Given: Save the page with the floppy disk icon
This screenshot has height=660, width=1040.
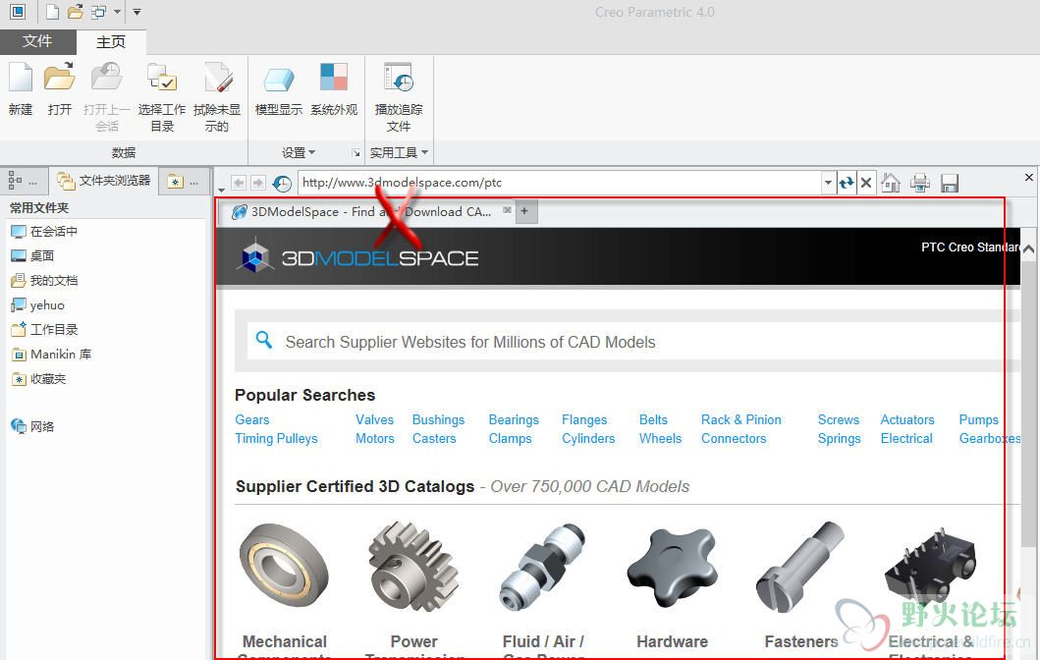Looking at the screenshot, I should tap(950, 183).
